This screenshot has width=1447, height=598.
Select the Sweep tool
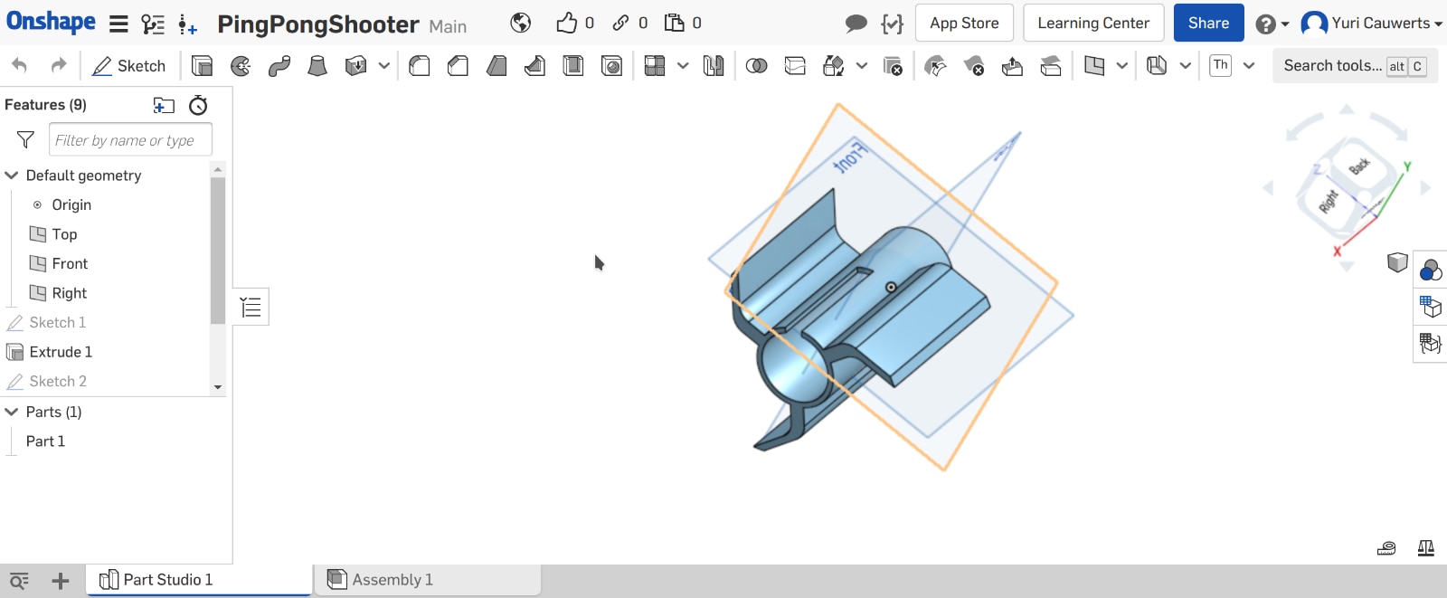[x=279, y=65]
